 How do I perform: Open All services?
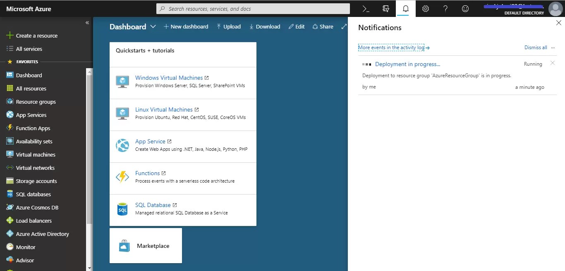pyautogui.click(x=24, y=49)
